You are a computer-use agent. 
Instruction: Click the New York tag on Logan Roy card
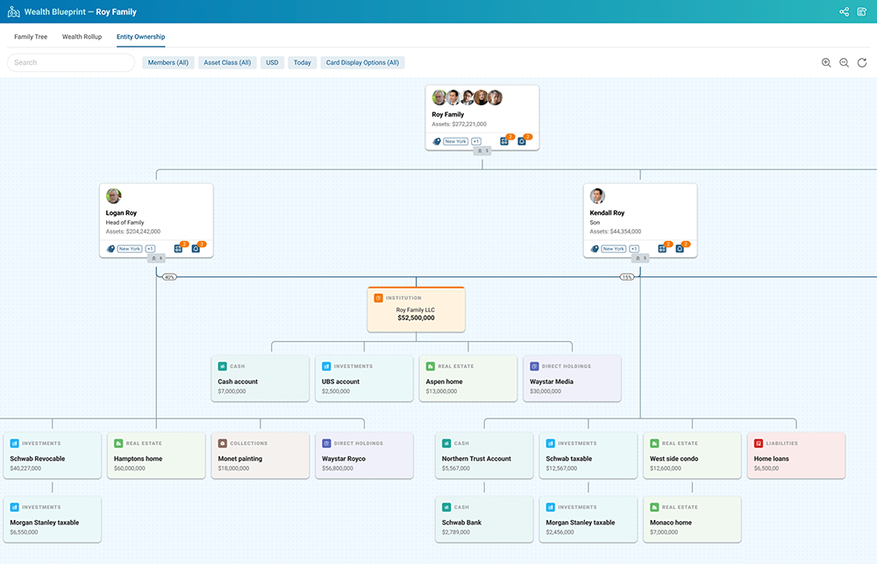click(x=130, y=249)
